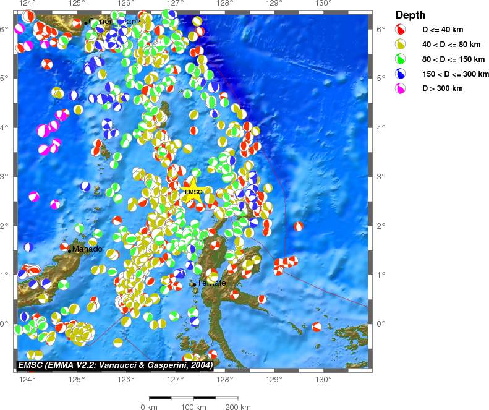The image size is (489, 410).
Task: Click the Manado city label
Action: tap(87, 249)
